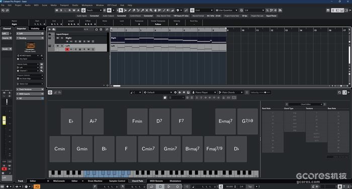Mute the Right track

click(x=57, y=38)
